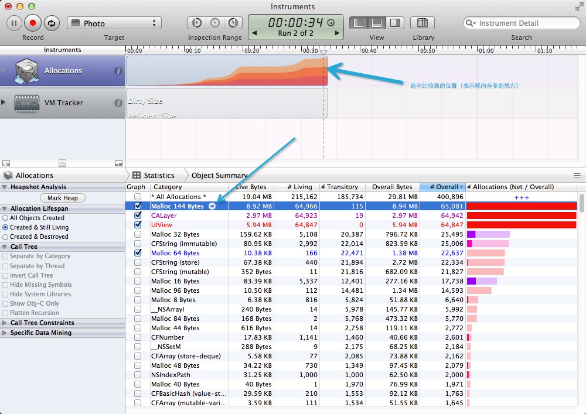Viewport: 586px width, 414px height.
Task: Select the VM Tracker instrument icon
Action: pyautogui.click(x=26, y=103)
